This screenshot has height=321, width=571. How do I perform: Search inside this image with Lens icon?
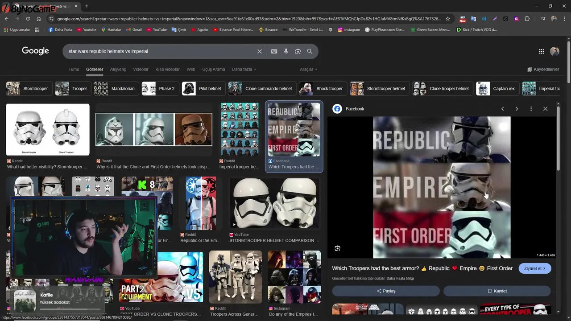point(338,248)
